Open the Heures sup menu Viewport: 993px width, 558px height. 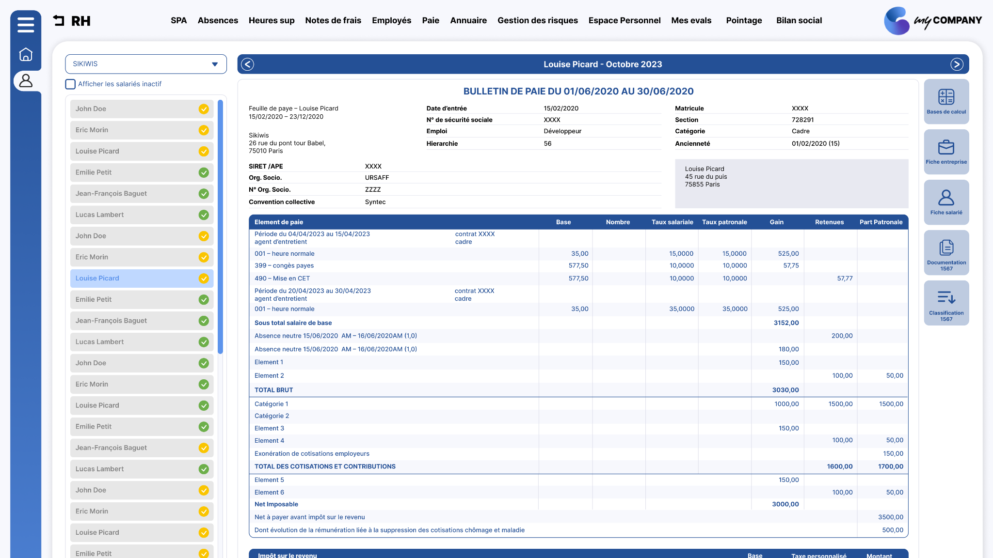tap(272, 20)
